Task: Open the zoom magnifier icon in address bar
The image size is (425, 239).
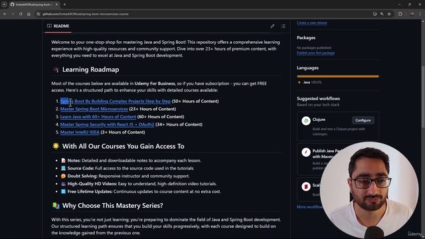Action: pyautogui.click(x=382, y=14)
